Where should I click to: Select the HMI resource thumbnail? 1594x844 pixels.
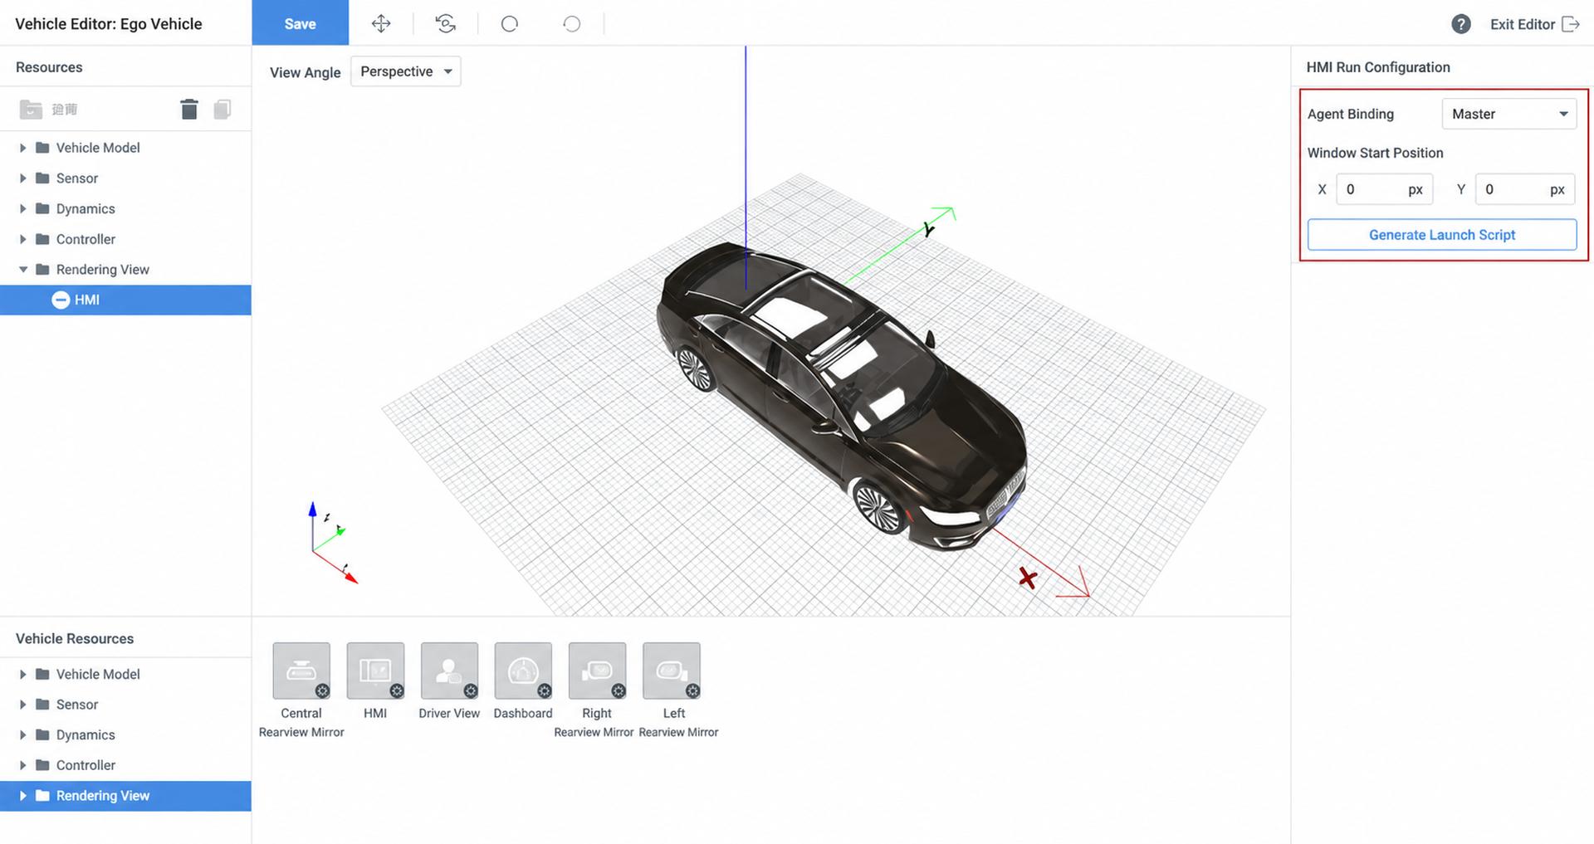tap(375, 671)
